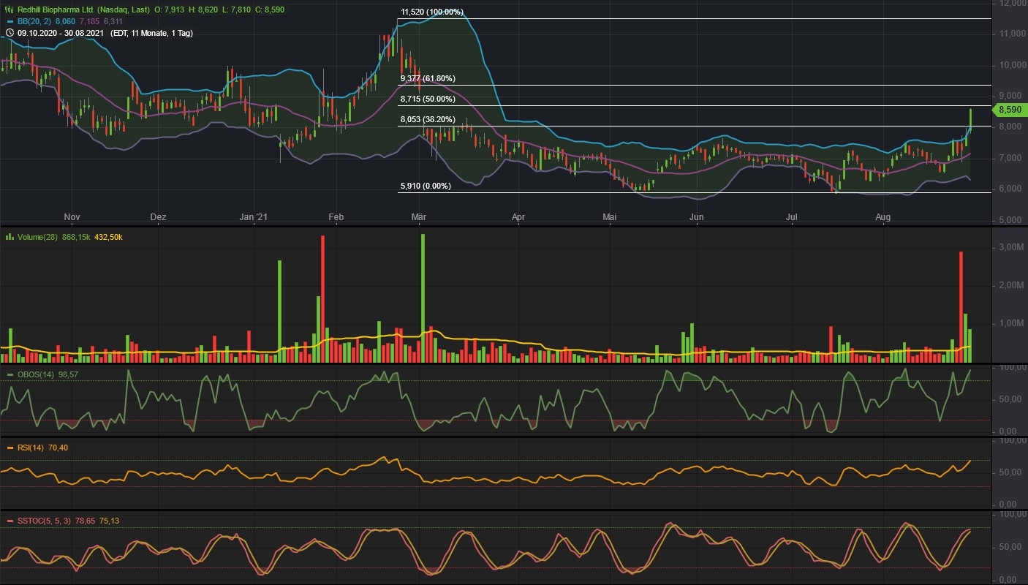Select the 11,520 (100.00%) Fibonacci label
This screenshot has width=1028, height=585.
(x=433, y=12)
